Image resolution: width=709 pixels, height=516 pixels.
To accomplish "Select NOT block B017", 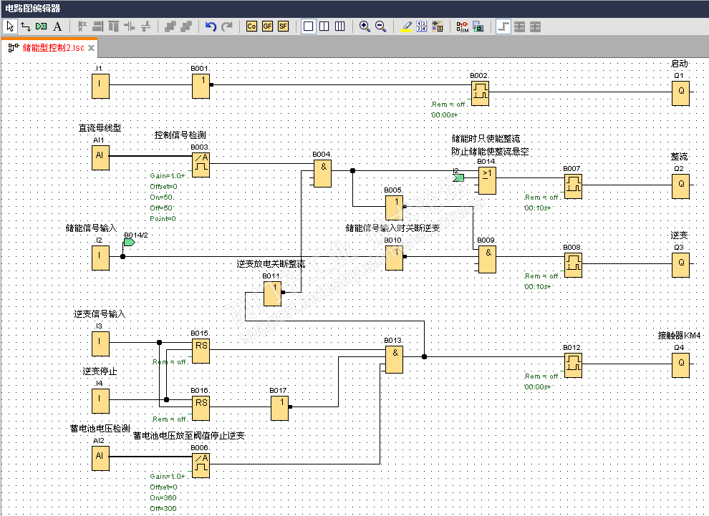I will (x=280, y=409).
